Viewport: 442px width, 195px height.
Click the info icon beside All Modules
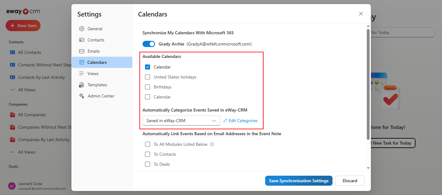[x=212, y=144]
